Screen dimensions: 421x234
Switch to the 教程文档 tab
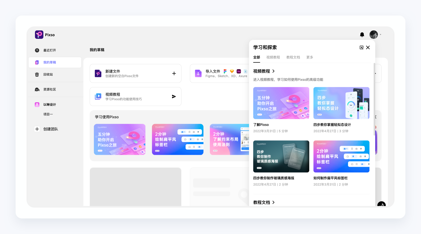(x=293, y=57)
